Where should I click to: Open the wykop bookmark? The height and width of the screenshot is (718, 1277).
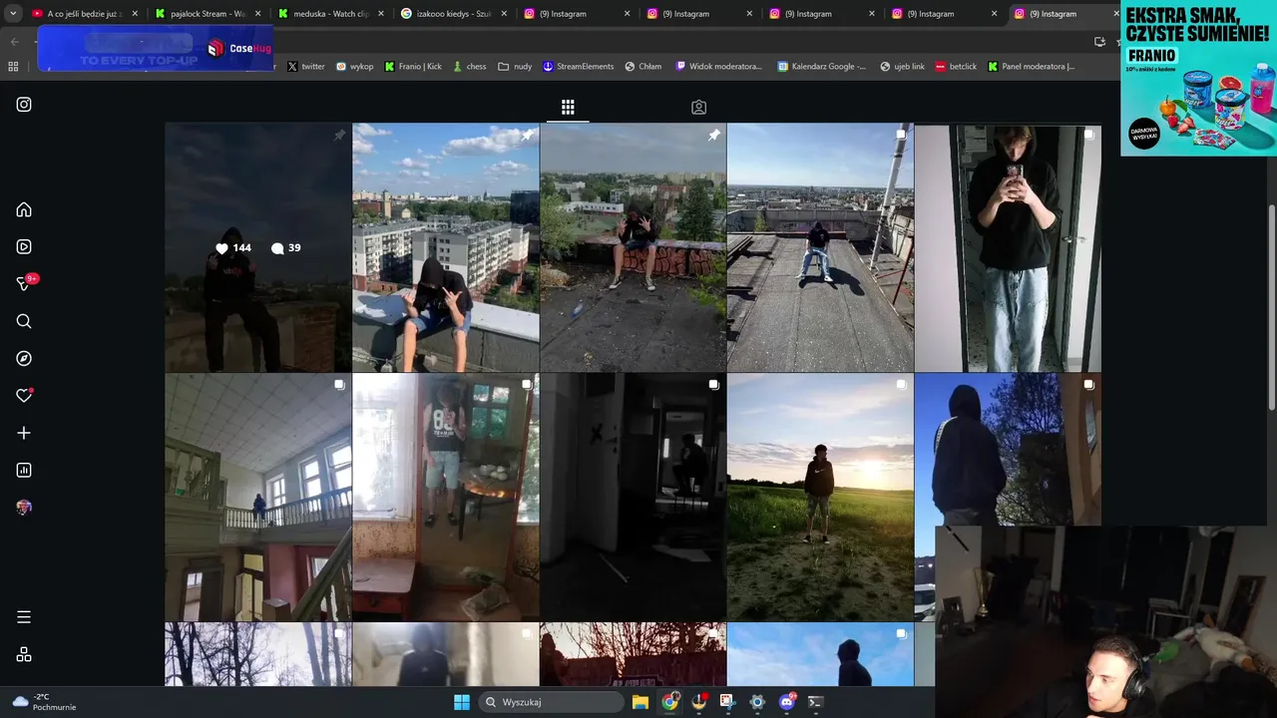[354, 67]
